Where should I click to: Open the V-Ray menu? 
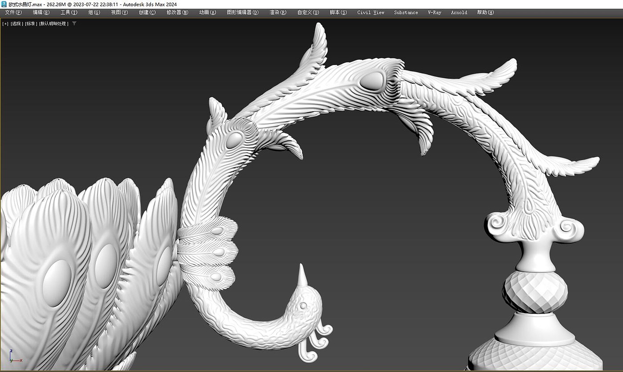point(434,12)
